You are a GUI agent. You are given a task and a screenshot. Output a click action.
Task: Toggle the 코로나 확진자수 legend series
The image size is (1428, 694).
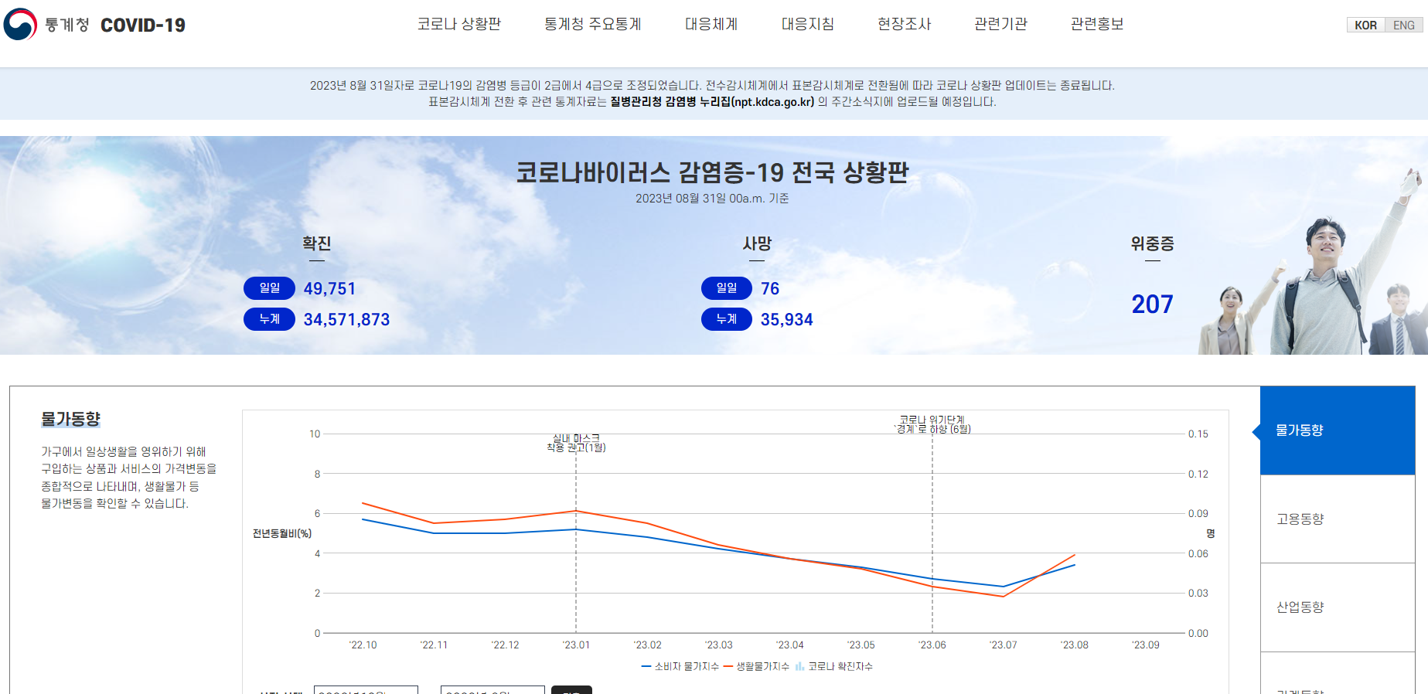pyautogui.click(x=833, y=666)
